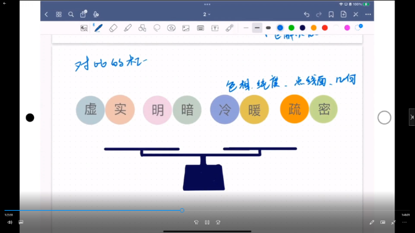Image resolution: width=415 pixels, height=233 pixels.
Task: Toggle the microphone recording icon
Action: [x=96, y=14]
